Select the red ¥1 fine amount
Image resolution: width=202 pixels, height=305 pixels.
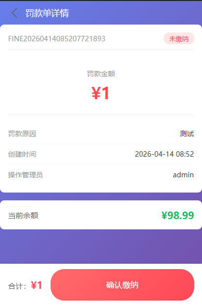pyautogui.click(x=100, y=93)
